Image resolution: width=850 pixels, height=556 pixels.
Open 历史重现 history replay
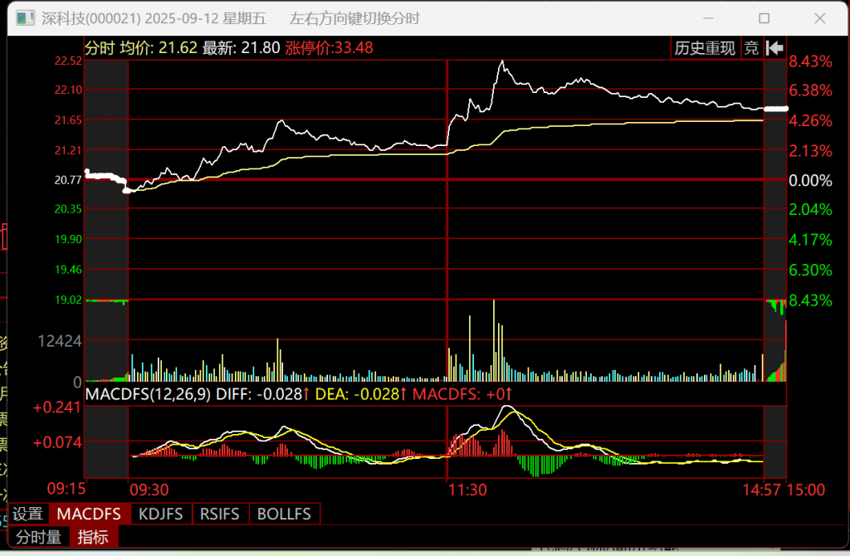[x=705, y=48]
